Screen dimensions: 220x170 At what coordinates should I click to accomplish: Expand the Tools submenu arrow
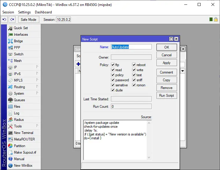click(37, 126)
